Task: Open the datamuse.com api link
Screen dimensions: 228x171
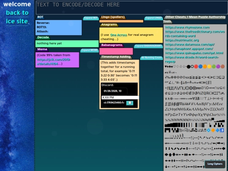Action: 190,44
